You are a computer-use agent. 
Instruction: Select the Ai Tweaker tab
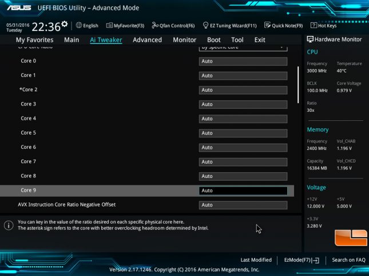(x=106, y=40)
